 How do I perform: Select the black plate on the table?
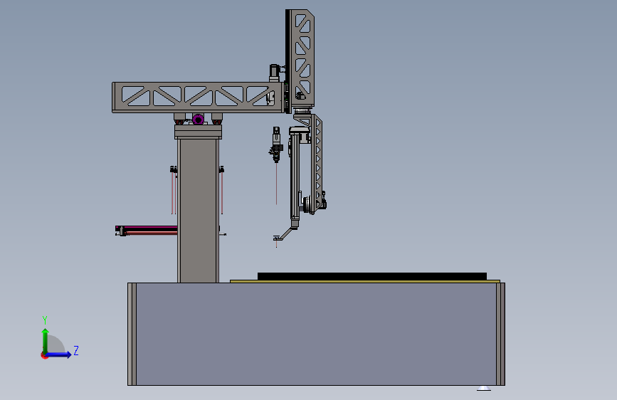click(x=372, y=276)
